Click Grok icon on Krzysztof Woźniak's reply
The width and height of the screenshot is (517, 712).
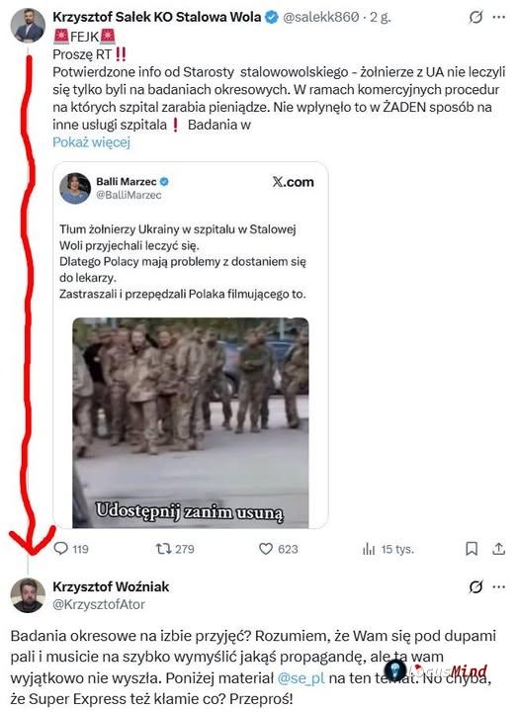tap(475, 586)
